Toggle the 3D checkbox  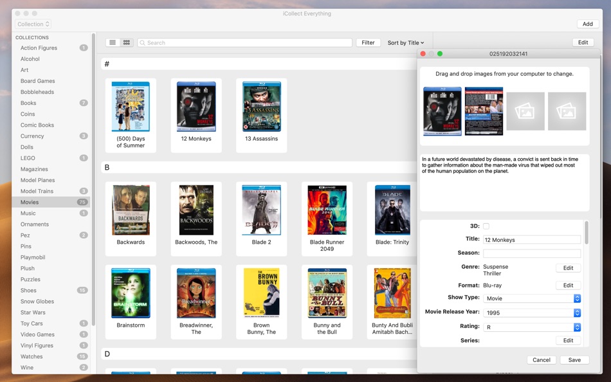[x=486, y=226]
